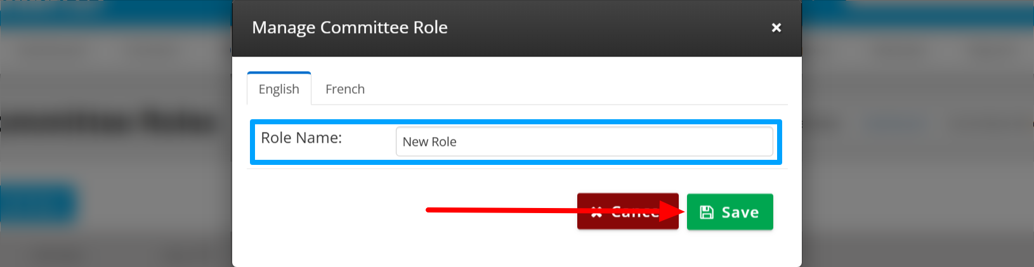Click the green Save label text
The width and height of the screenshot is (1034, 267).
(740, 212)
